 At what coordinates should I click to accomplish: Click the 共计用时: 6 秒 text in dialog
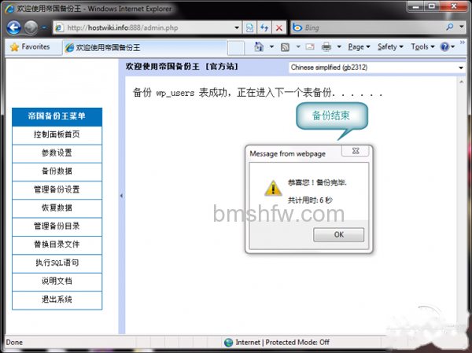[310, 200]
